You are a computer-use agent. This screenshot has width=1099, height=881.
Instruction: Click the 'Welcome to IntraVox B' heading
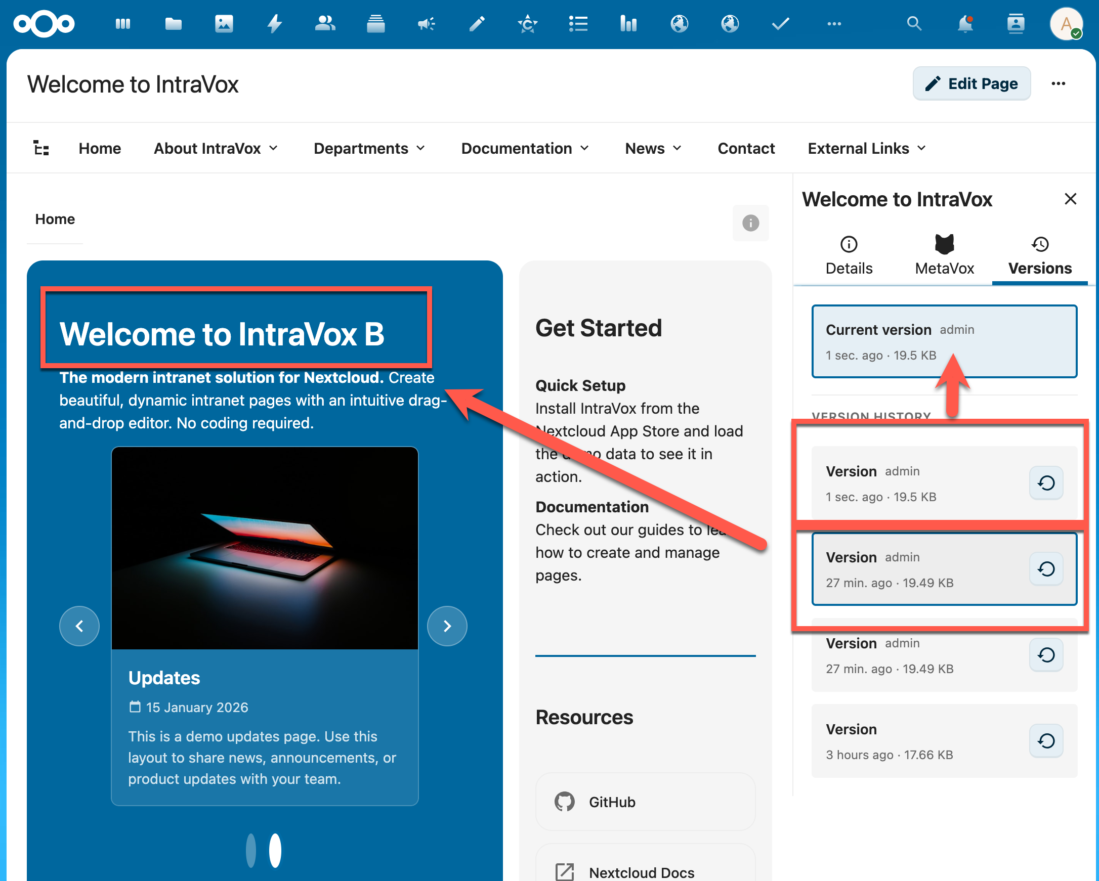point(222,334)
